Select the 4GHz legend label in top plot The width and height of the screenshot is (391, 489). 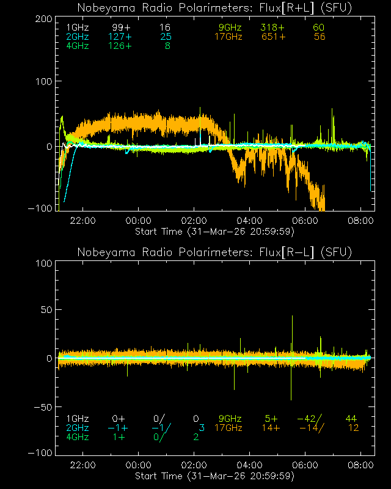click(x=77, y=46)
